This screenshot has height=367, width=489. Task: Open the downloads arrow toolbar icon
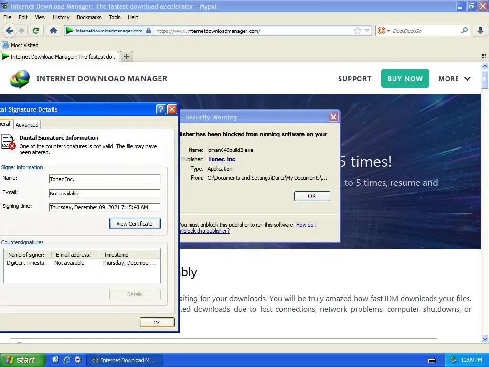pos(480,31)
